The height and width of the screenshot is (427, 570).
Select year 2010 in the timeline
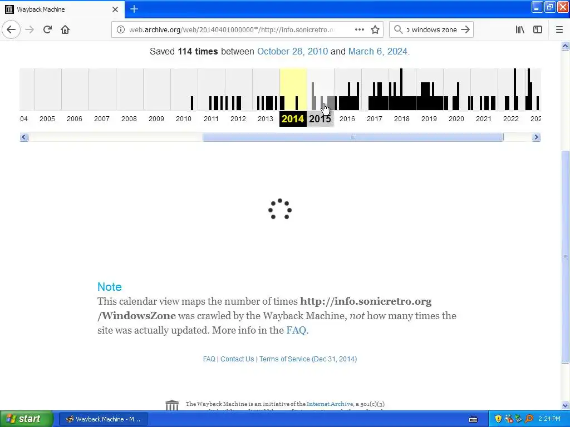(184, 119)
